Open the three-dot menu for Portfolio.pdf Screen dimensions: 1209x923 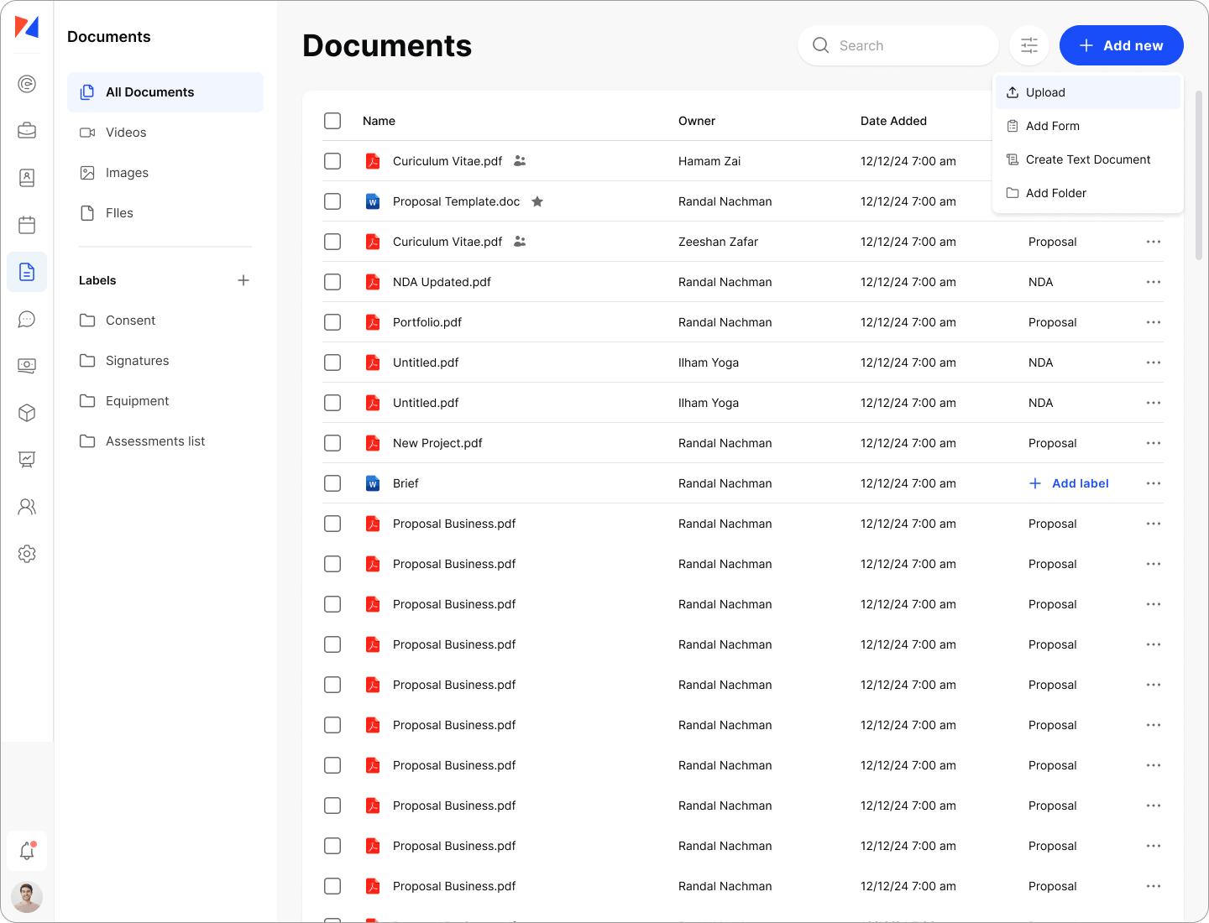[x=1154, y=322]
